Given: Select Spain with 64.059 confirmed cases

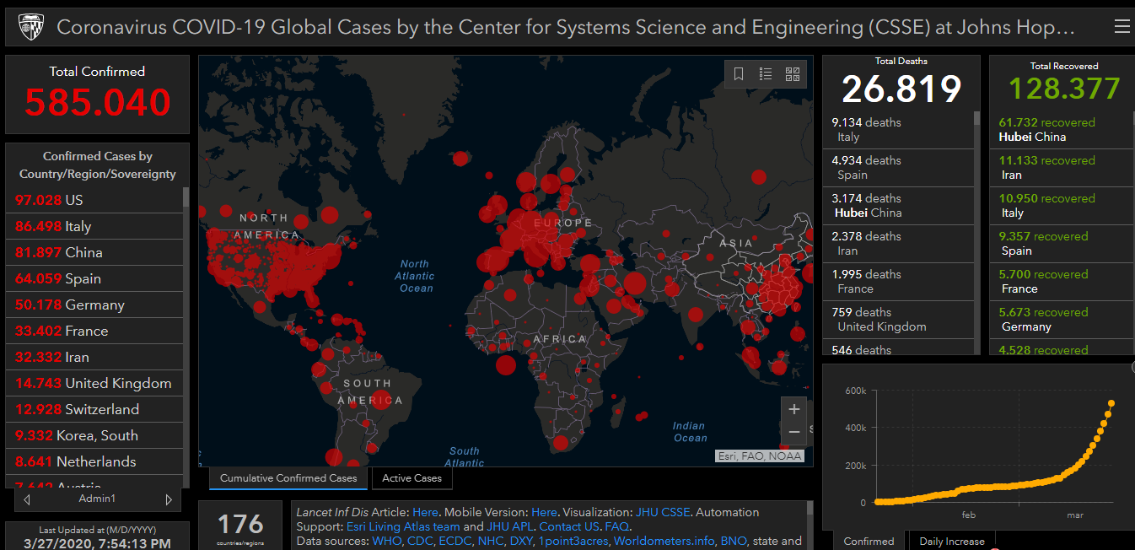Looking at the screenshot, I should click(94, 278).
